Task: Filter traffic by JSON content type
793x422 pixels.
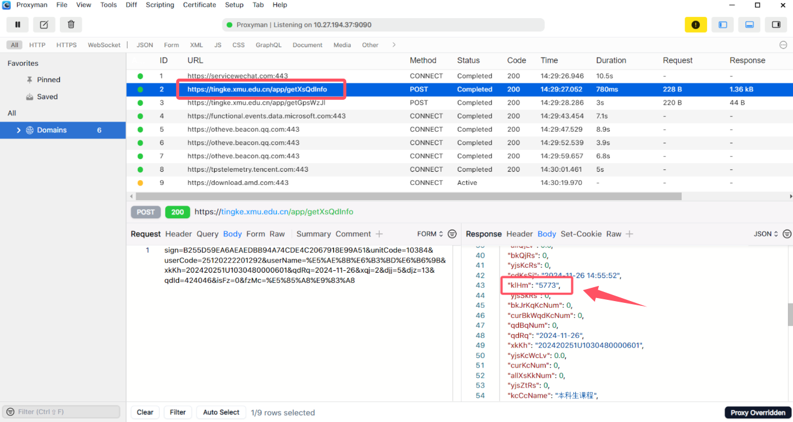Action: pos(145,45)
